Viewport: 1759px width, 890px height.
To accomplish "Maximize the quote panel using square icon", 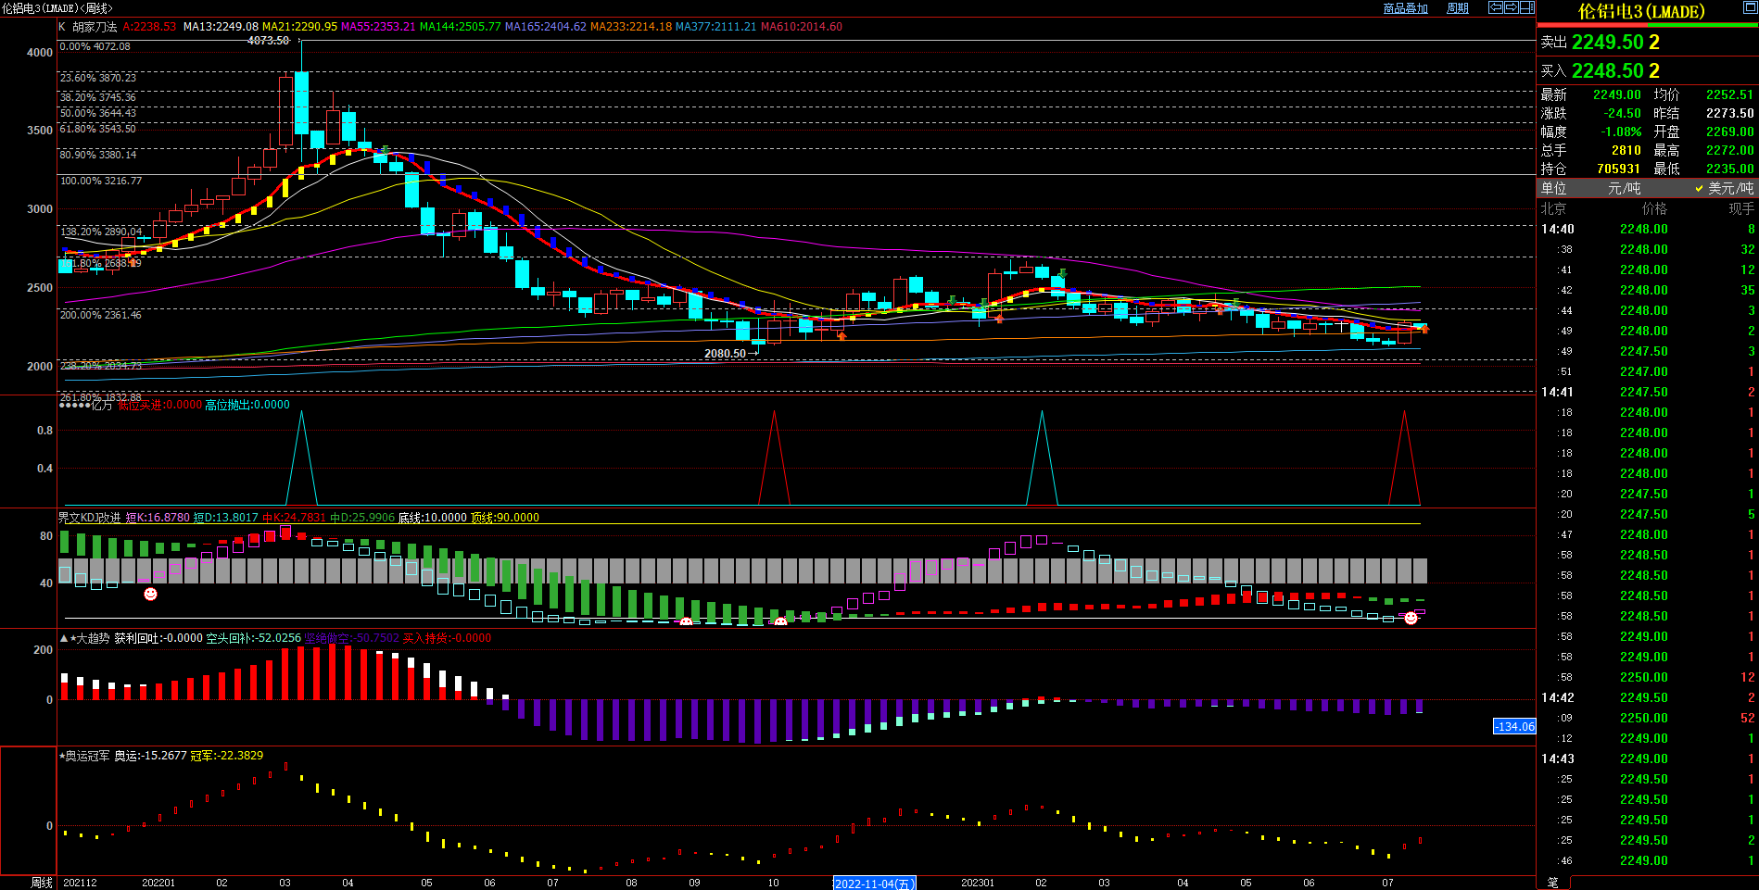I will click(1749, 8).
